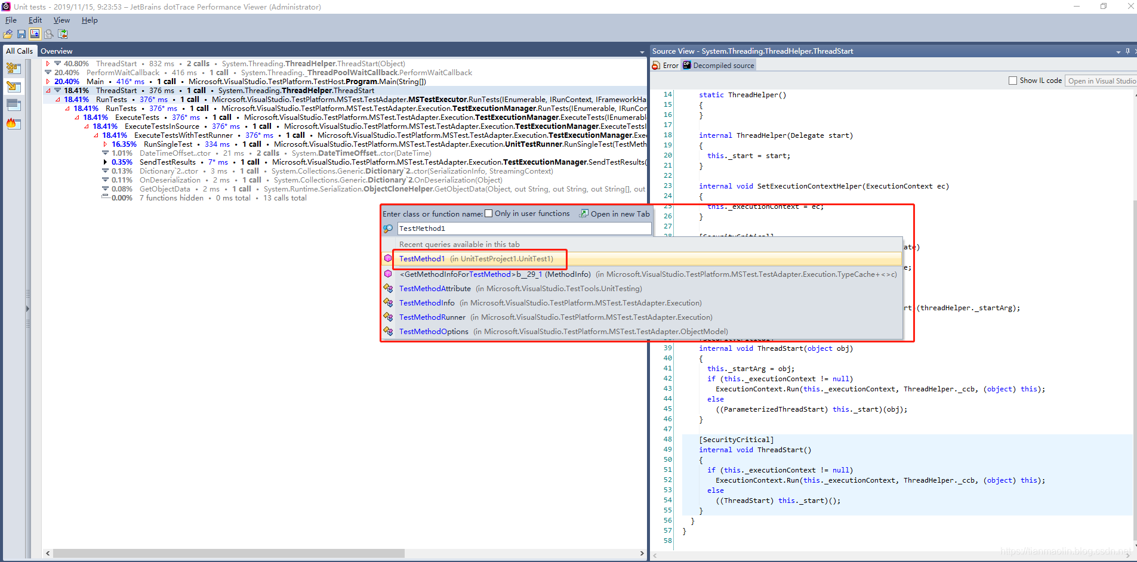Click the Open Snapshot folder icon
The image size is (1137, 562).
[8, 34]
